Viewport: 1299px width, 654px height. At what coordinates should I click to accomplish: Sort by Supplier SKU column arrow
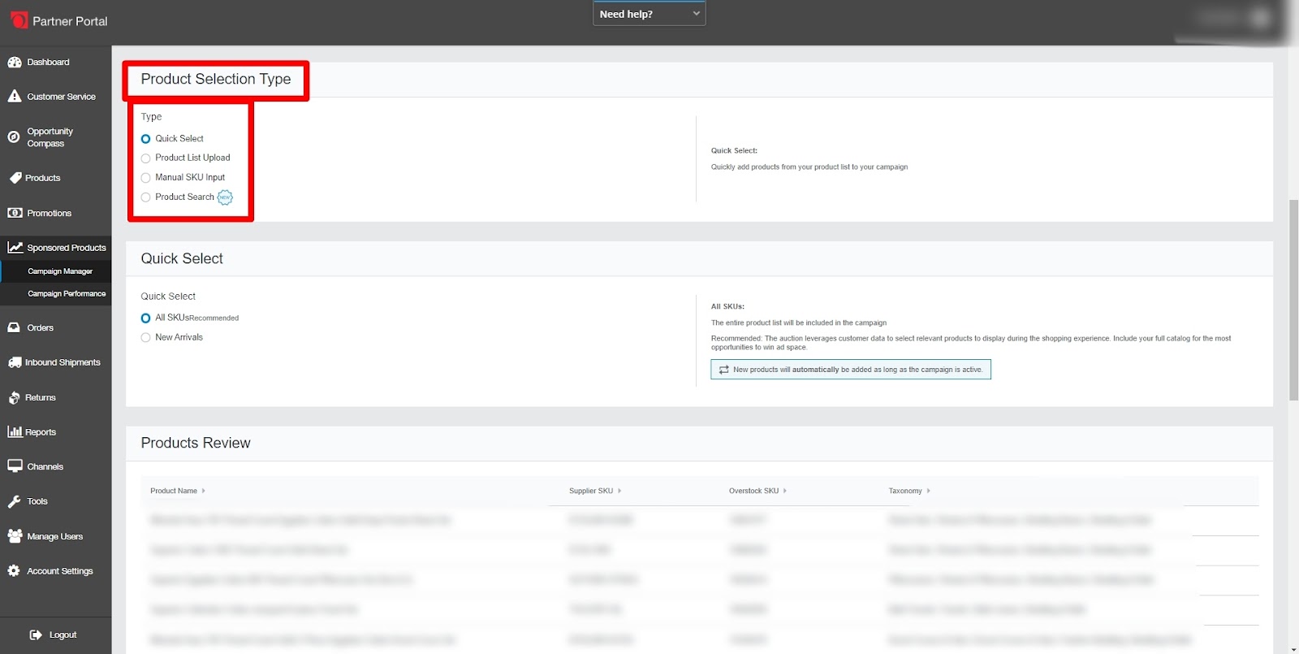coord(619,491)
